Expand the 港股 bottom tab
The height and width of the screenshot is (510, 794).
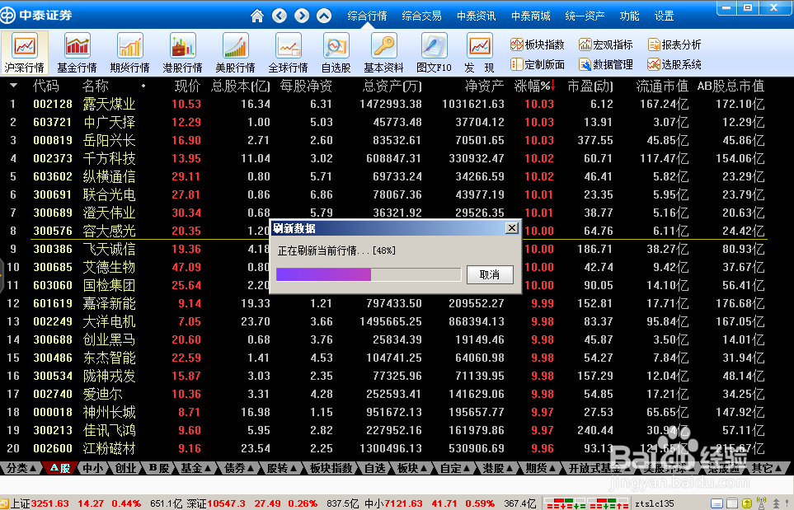496,468
